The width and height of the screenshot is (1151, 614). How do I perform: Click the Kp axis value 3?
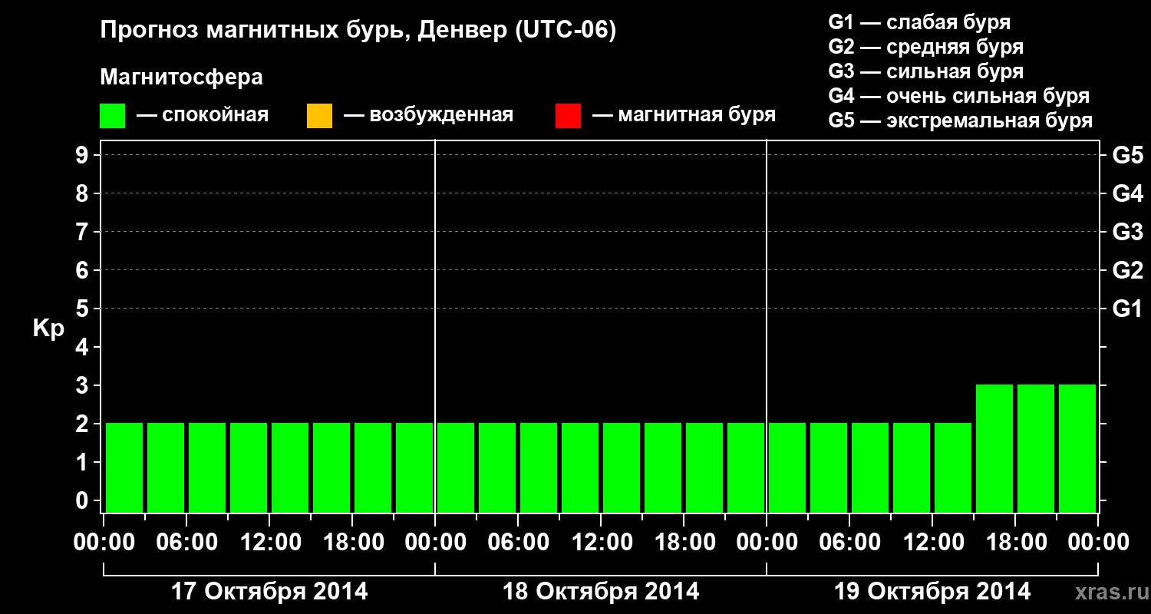83,385
